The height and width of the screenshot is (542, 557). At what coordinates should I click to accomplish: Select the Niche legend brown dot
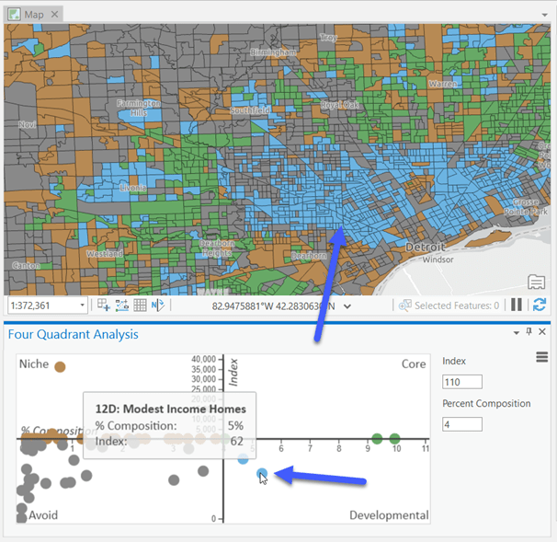(60, 366)
